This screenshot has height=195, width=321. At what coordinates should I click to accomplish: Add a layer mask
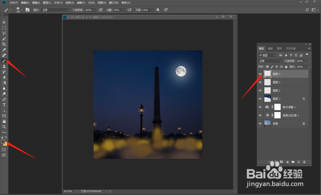pyautogui.click(x=282, y=162)
